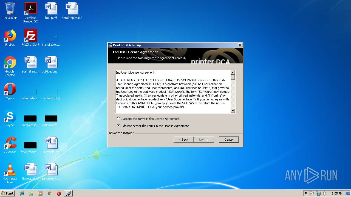Screen dimensions: 351x197
Task: Show hidden system tray icons
Action: [x=306, y=193]
